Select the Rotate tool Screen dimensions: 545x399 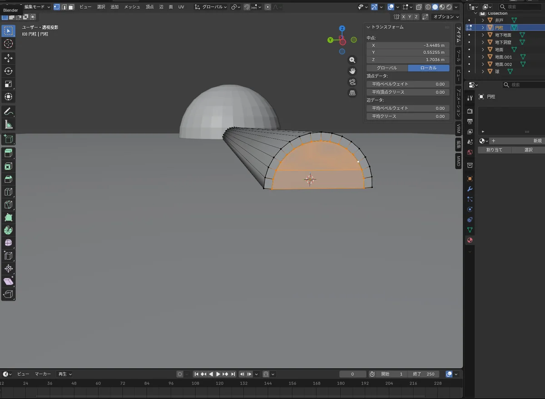coord(8,71)
